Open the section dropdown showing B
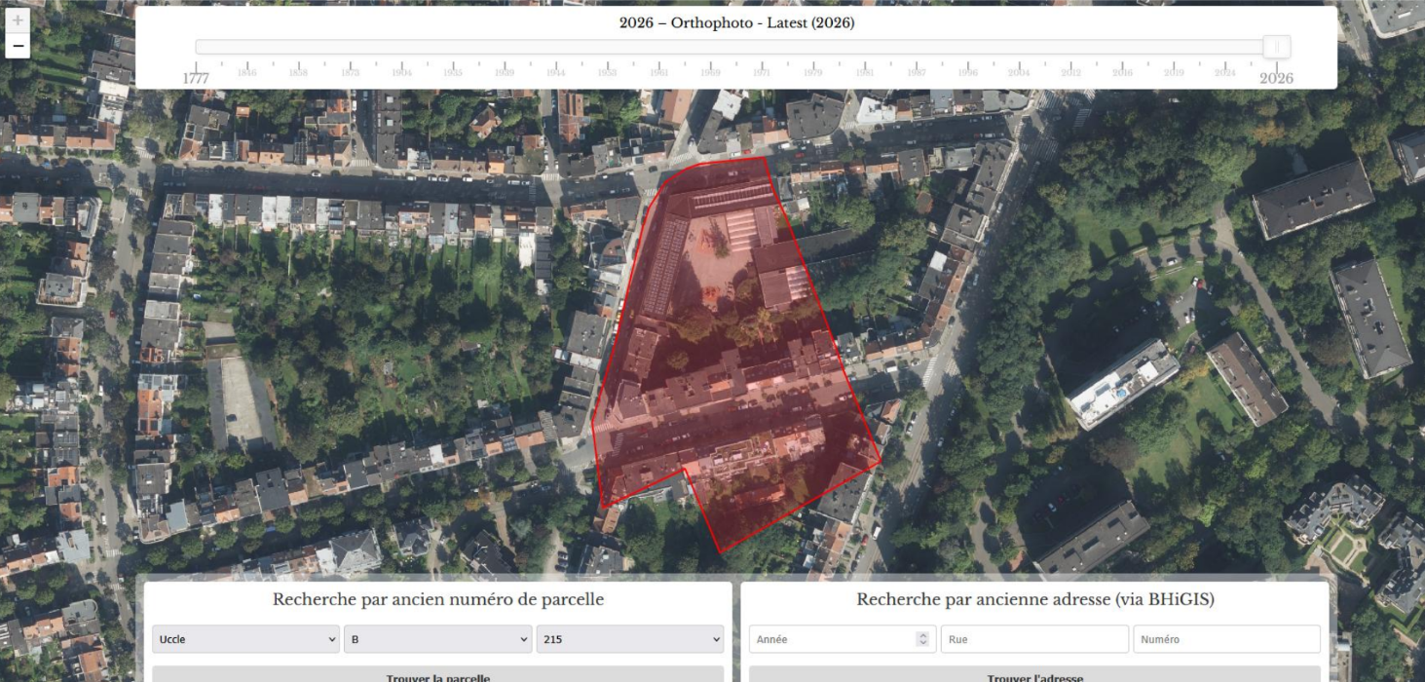 436,639
